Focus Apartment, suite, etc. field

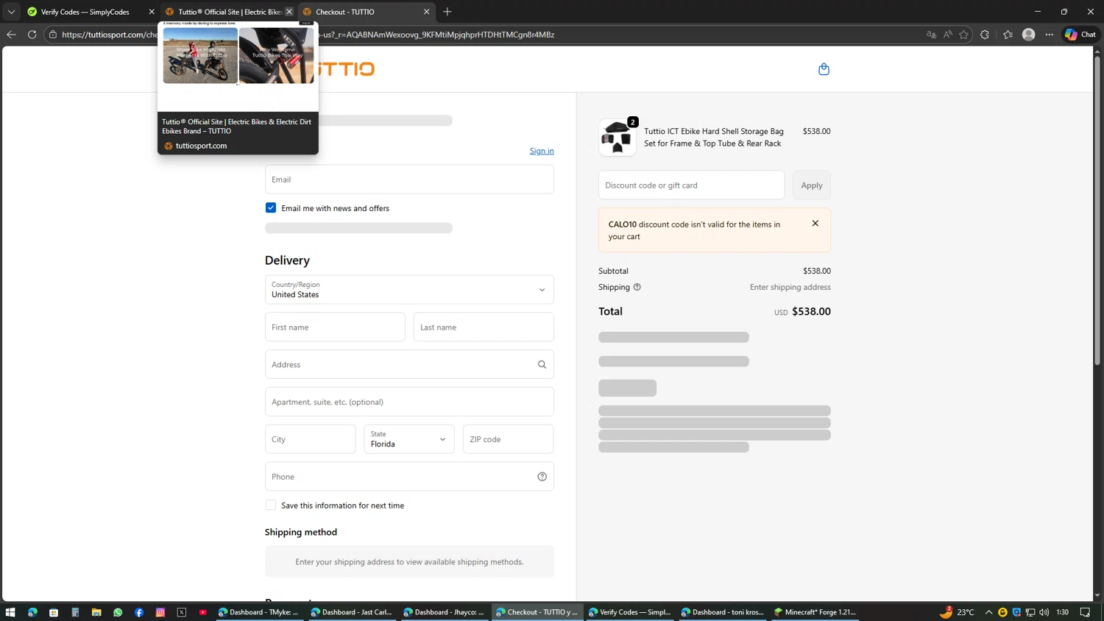point(409,402)
